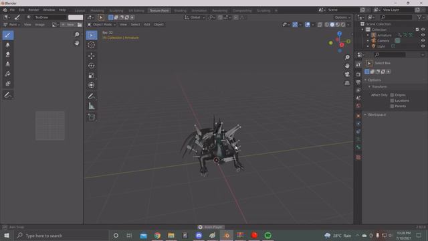Open the Render menu
The image size is (428, 241).
(x=33, y=10)
